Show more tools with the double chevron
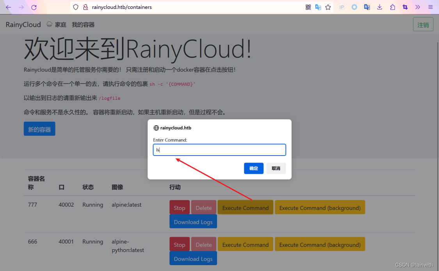The height and width of the screenshot is (271, 439). [x=418, y=7]
